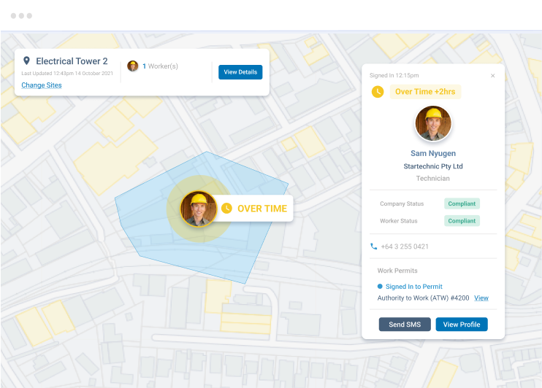Open the View Details button
Viewport: 542px width, 388px height.
click(x=240, y=72)
